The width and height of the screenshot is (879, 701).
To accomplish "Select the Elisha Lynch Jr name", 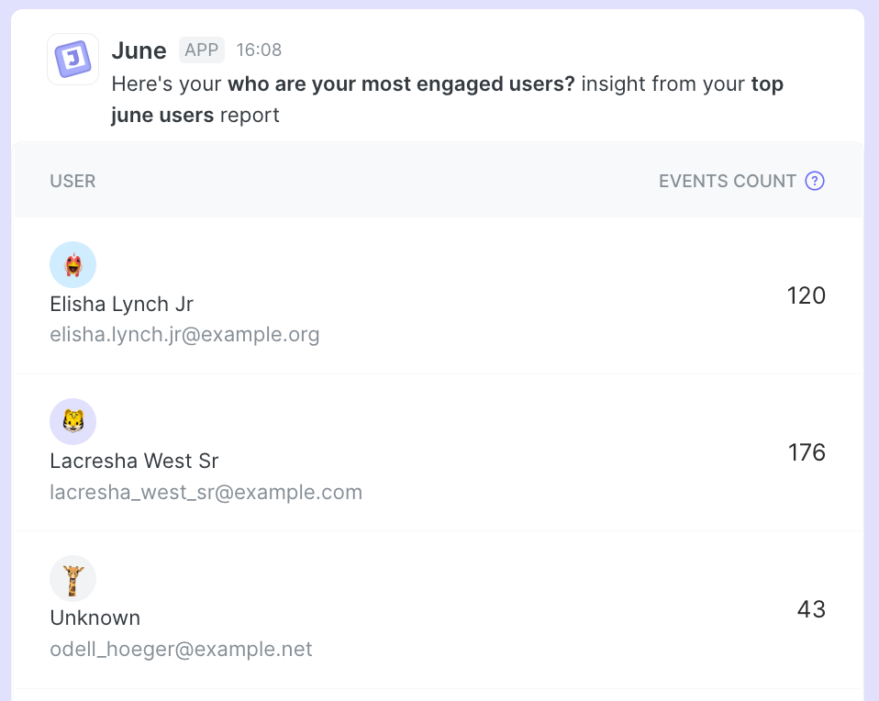I will coord(121,304).
